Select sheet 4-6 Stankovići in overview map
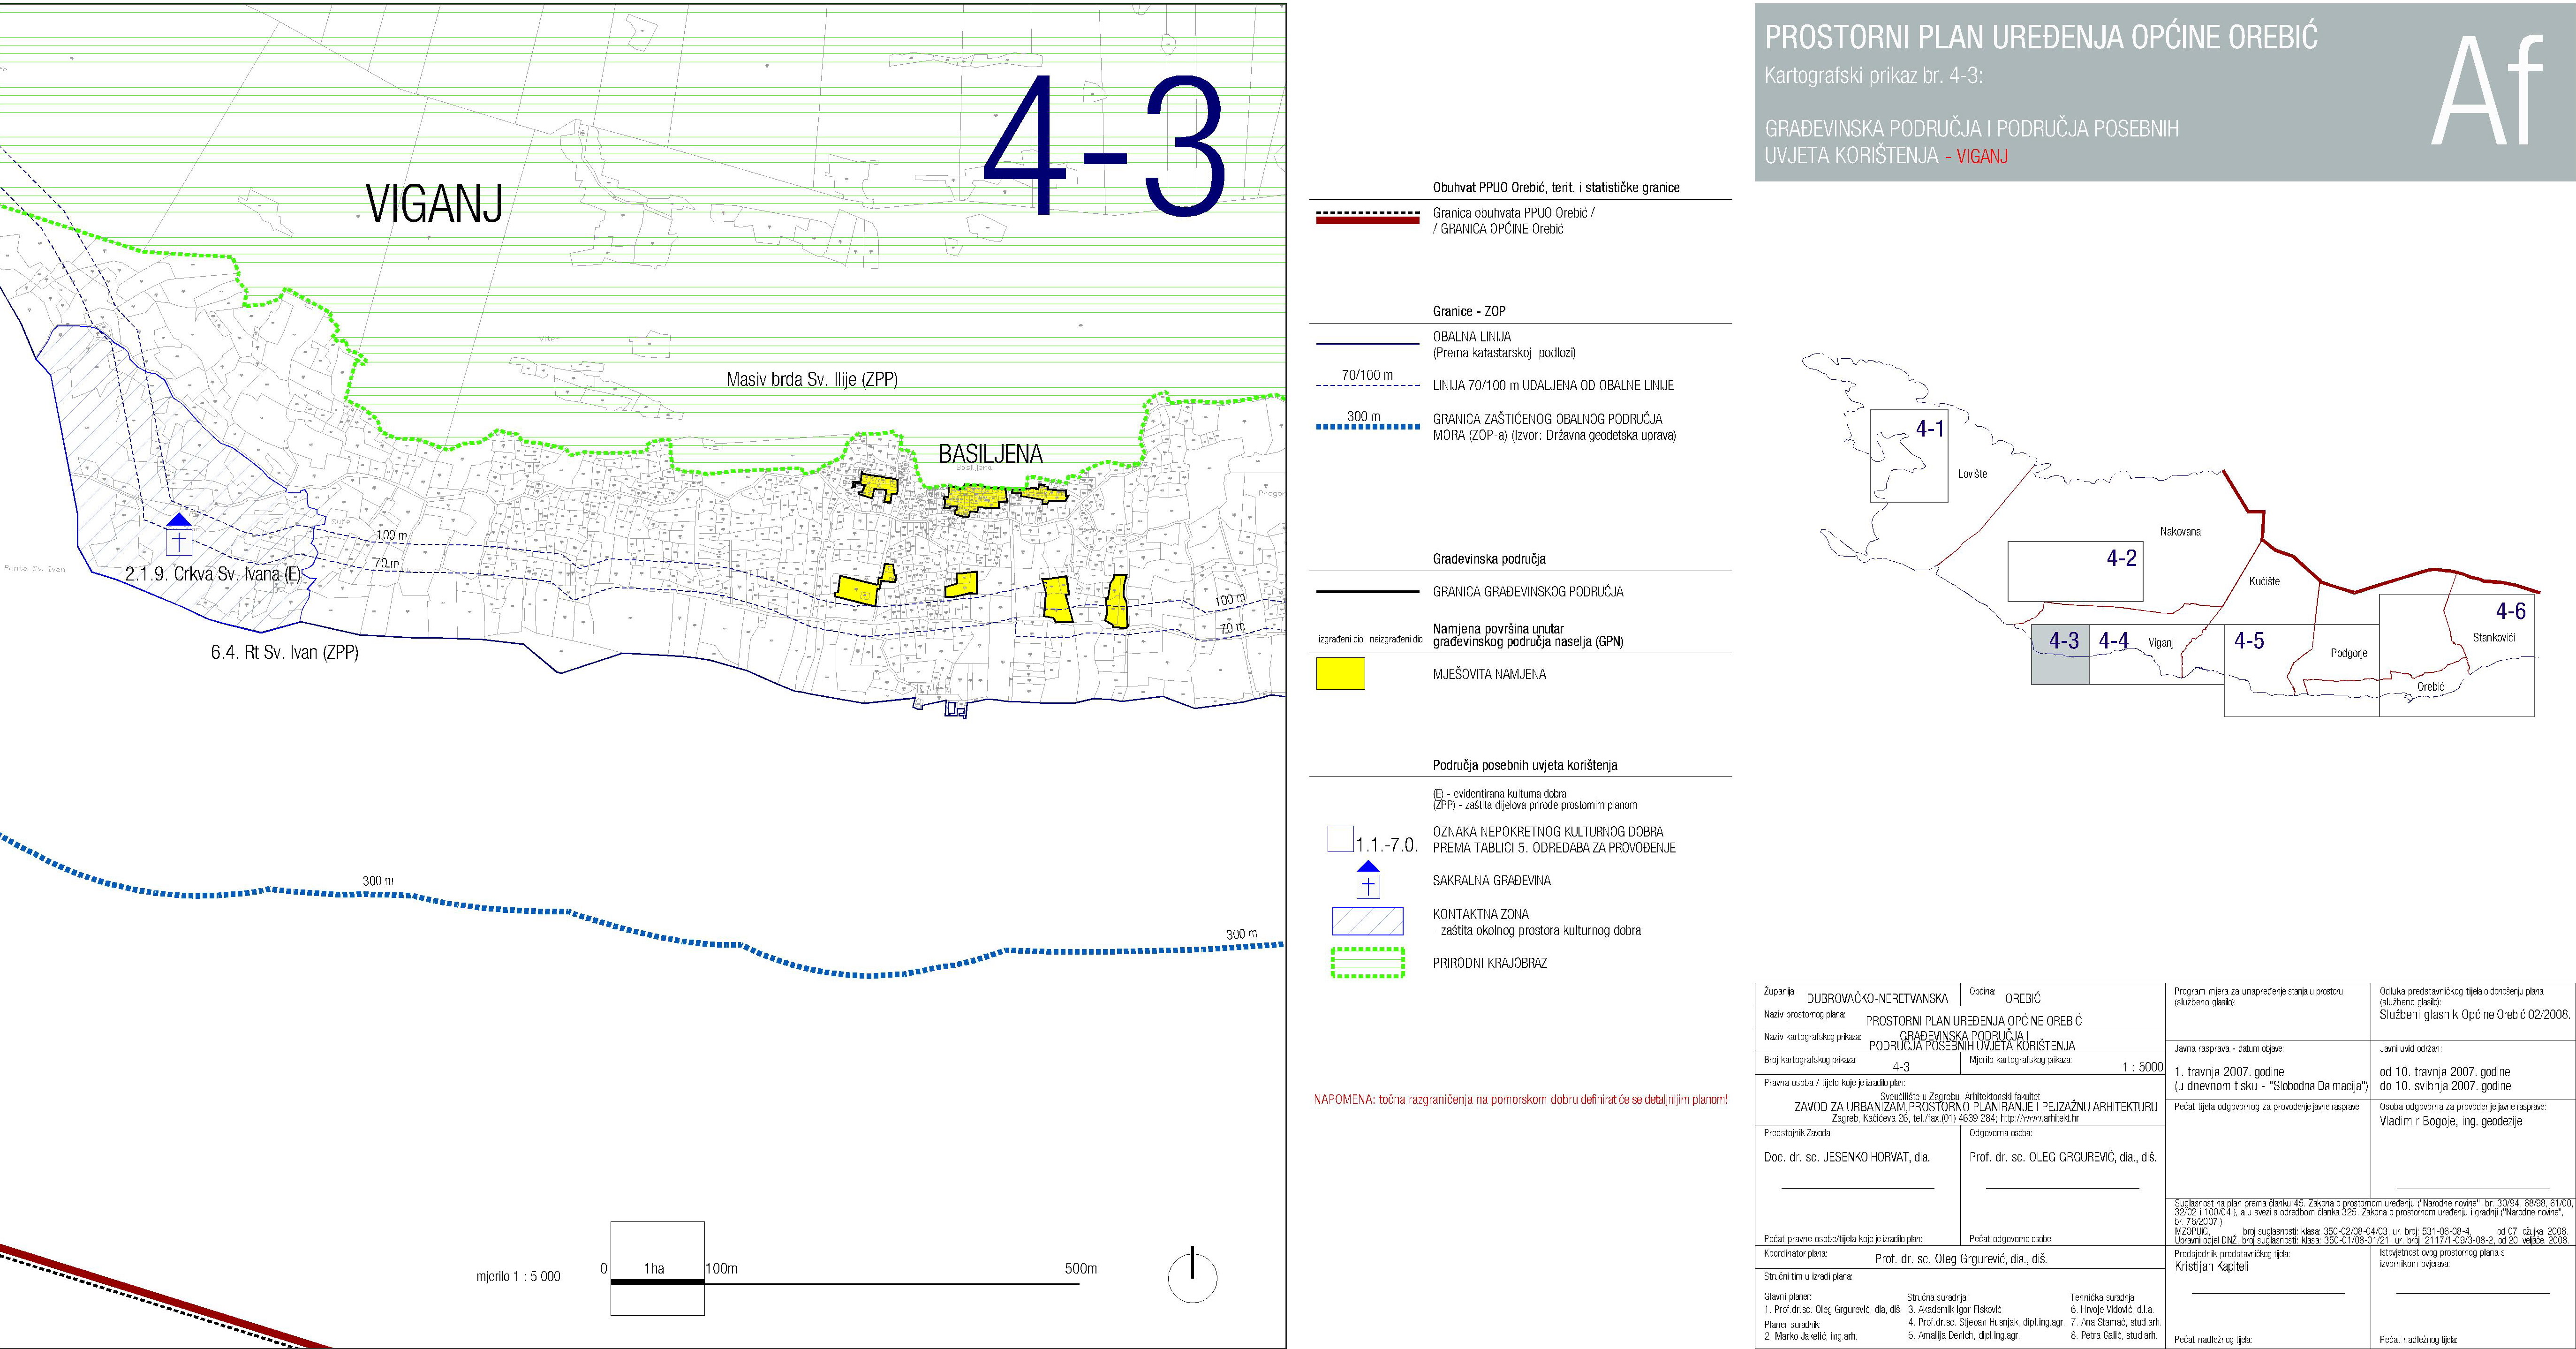 coord(2456,655)
